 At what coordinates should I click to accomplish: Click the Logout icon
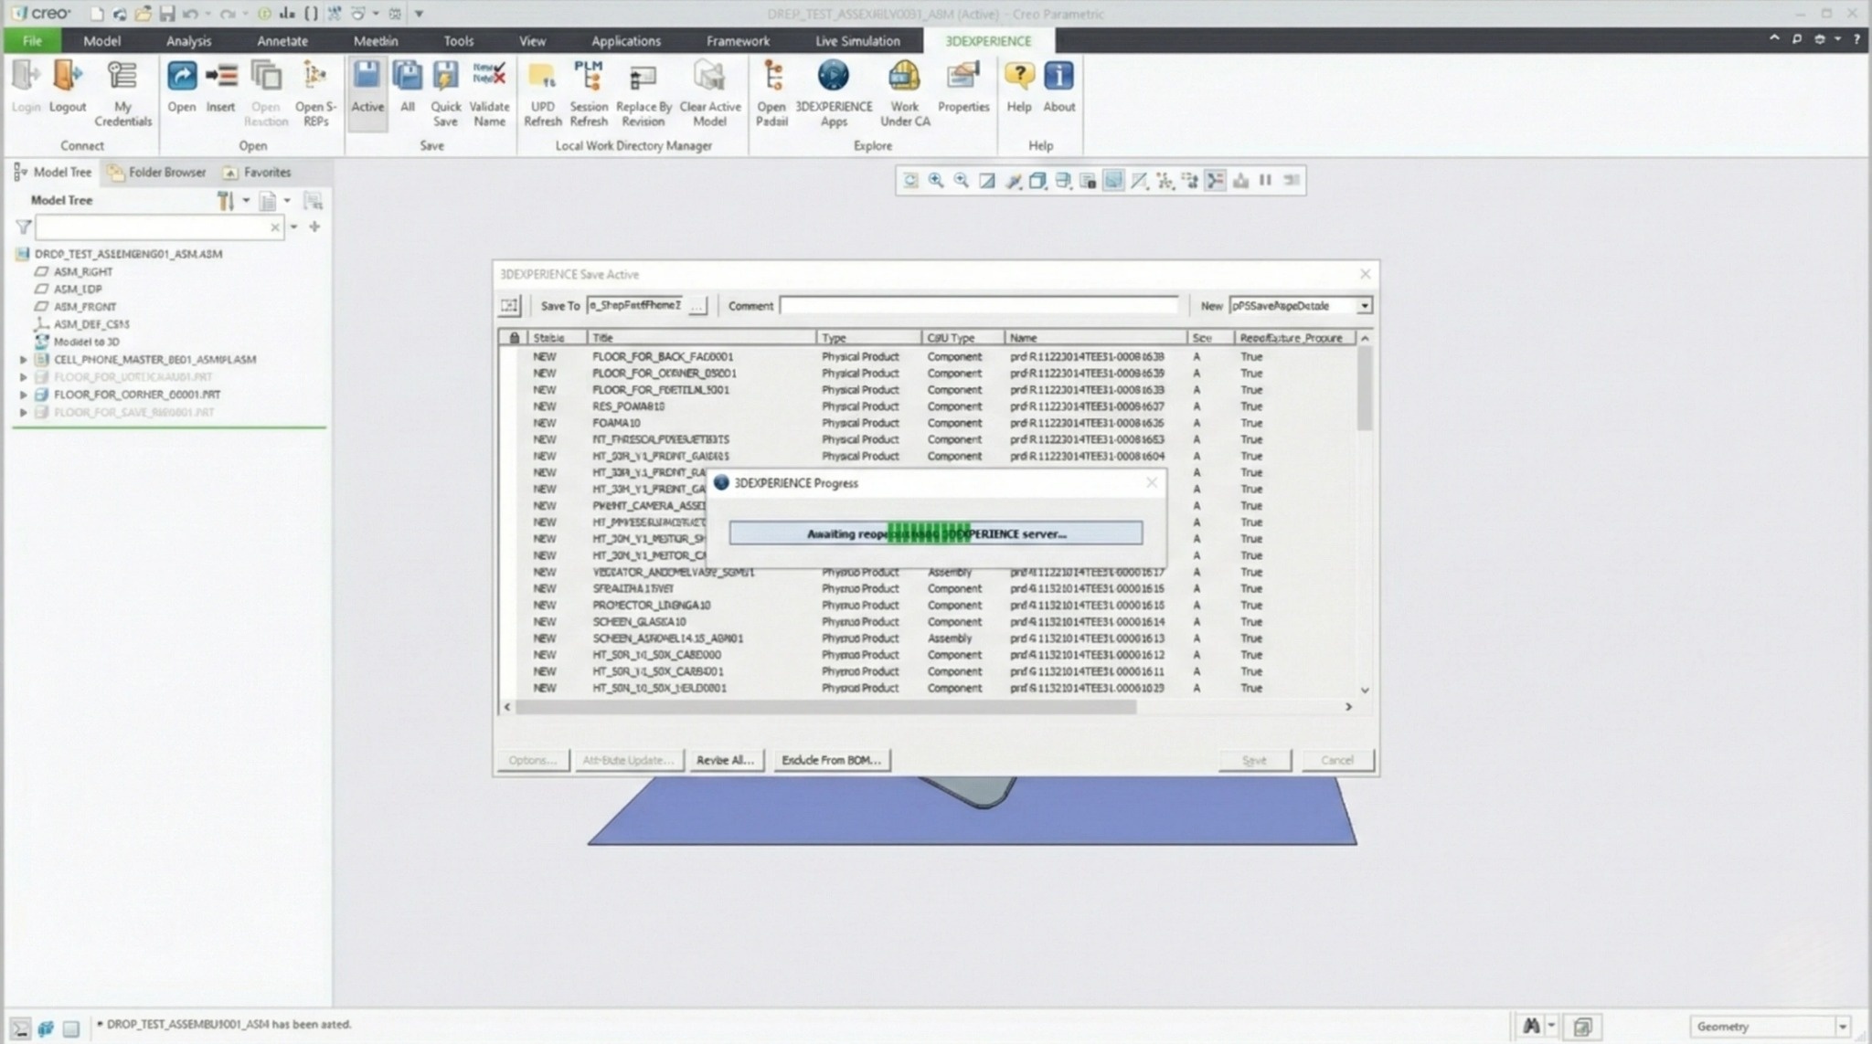point(67,78)
